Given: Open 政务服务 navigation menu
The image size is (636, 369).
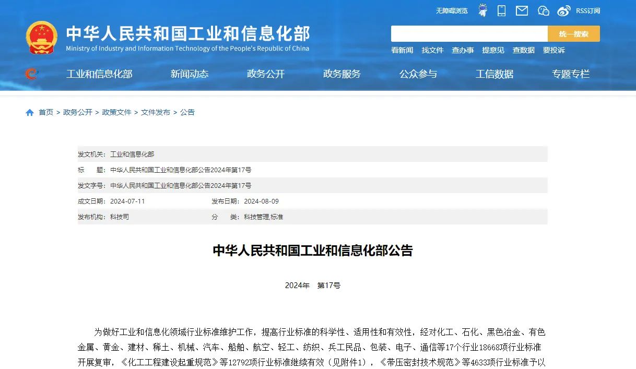Looking at the screenshot, I should (x=342, y=74).
